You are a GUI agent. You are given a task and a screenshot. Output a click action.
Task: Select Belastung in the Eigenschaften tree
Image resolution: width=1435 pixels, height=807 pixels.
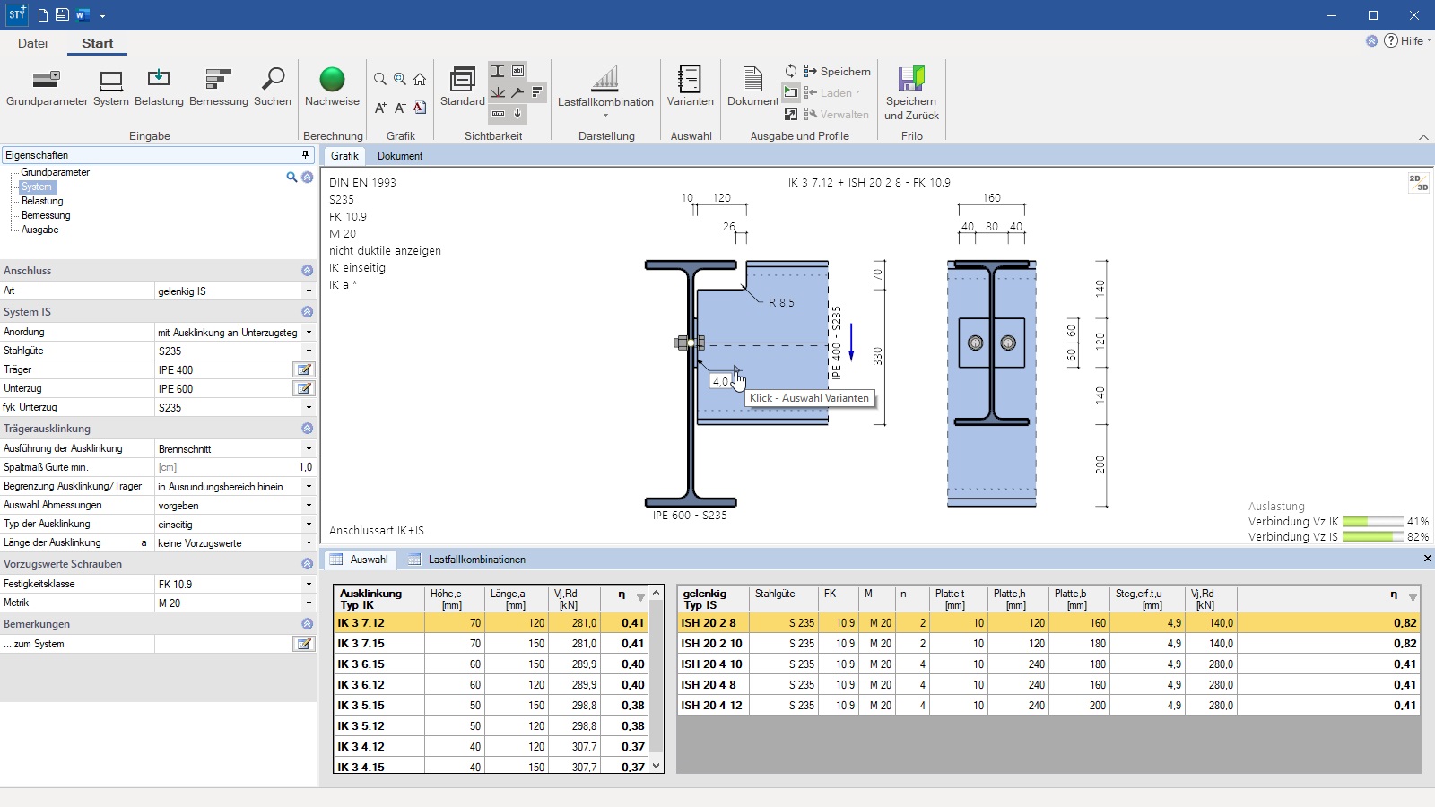pos(42,201)
